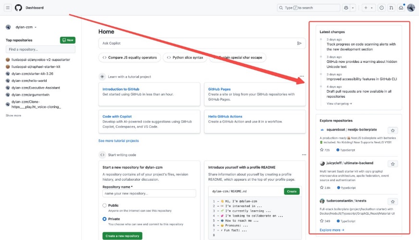Open the three-dot menu for tutorial section
Screen dimensions: 419x240
click(x=302, y=76)
